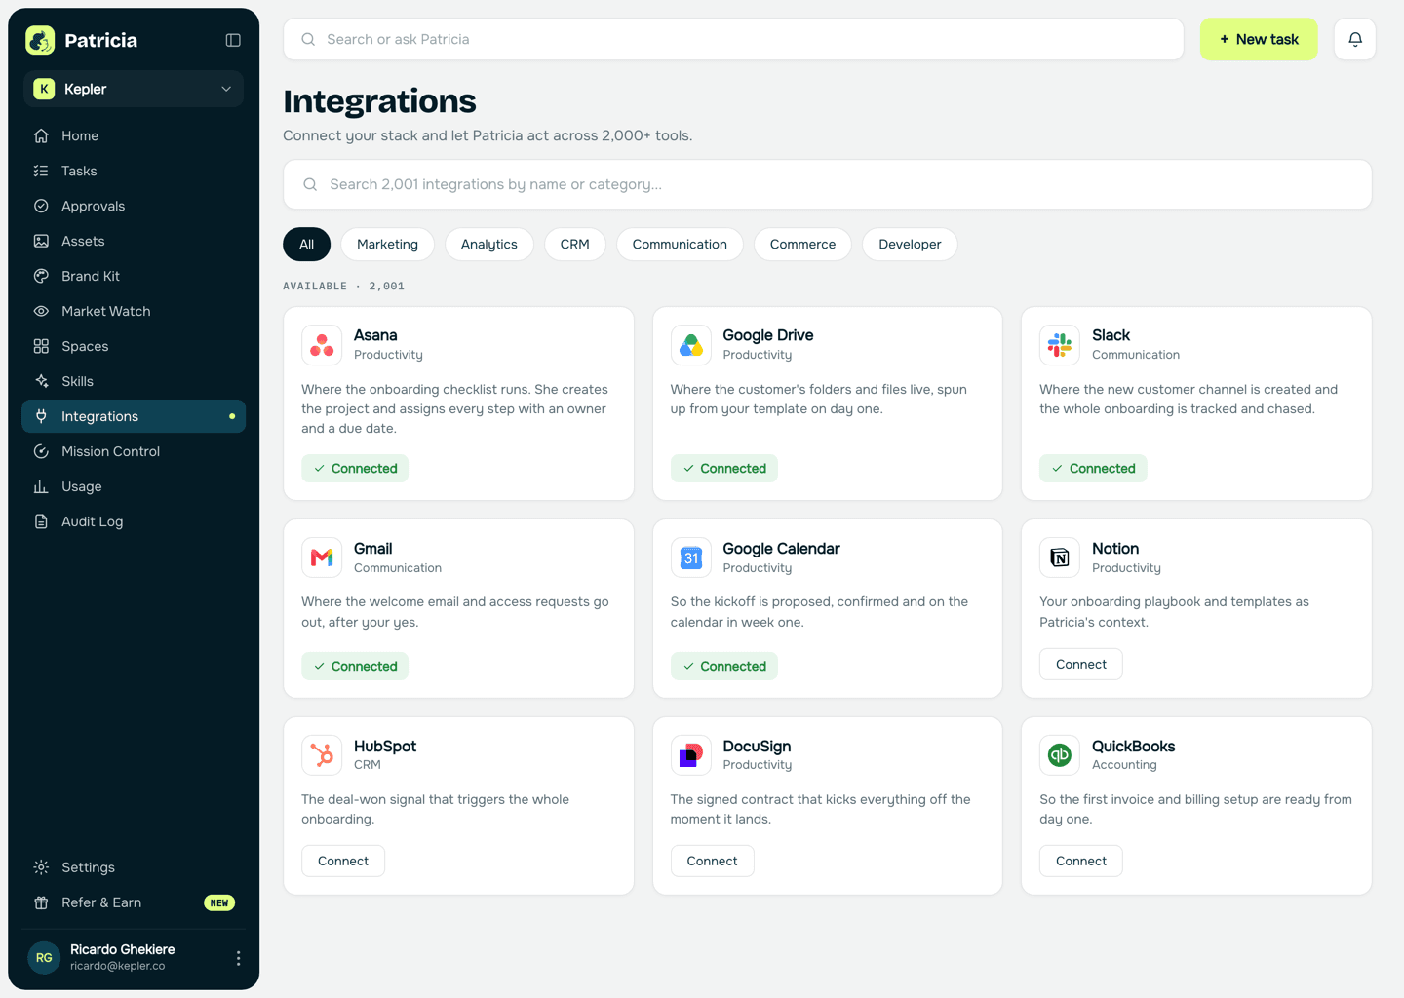The height and width of the screenshot is (998, 1404).
Task: Open notifications bell icon
Action: point(1355,39)
